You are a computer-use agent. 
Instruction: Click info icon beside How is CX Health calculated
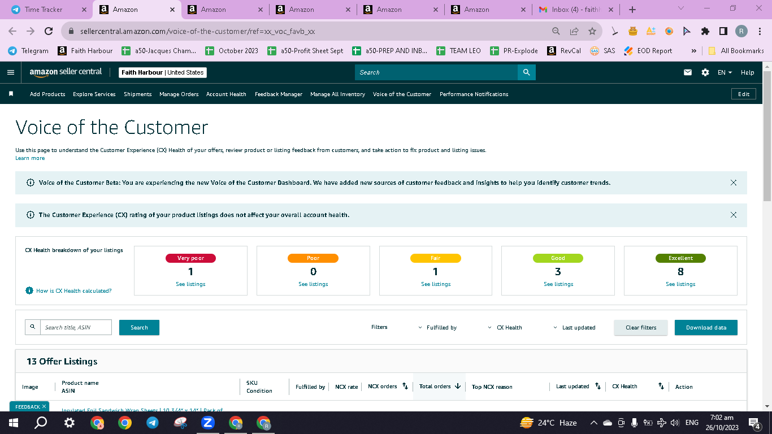point(29,290)
